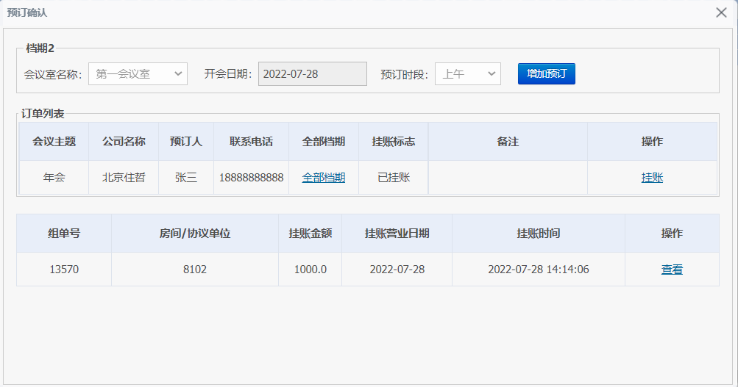
Task: Open the 全部档期 link in the order row
Action: (324, 178)
